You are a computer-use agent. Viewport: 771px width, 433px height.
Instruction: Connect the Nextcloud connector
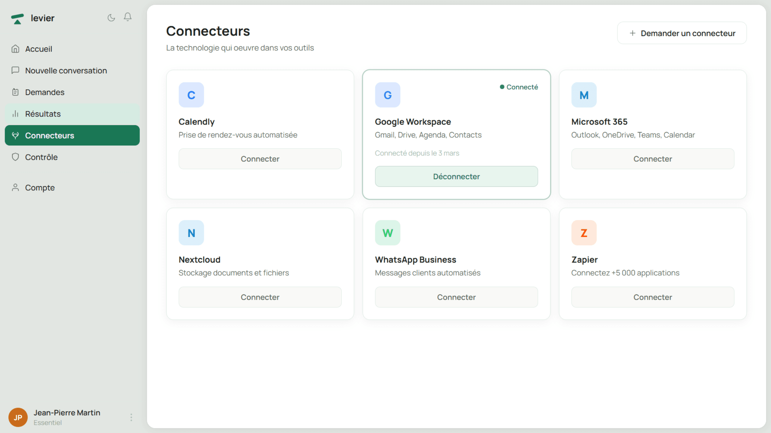260,297
